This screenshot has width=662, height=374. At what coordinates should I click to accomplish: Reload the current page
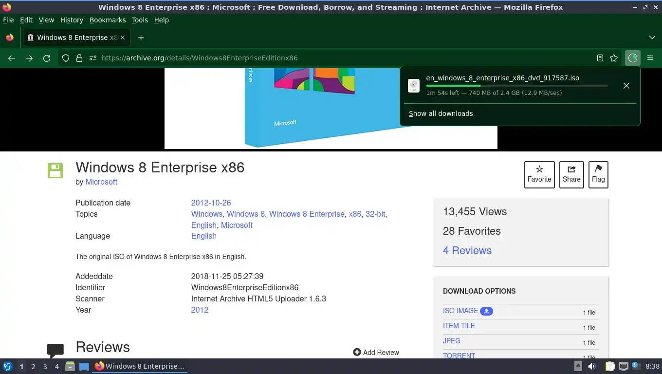pyautogui.click(x=47, y=58)
